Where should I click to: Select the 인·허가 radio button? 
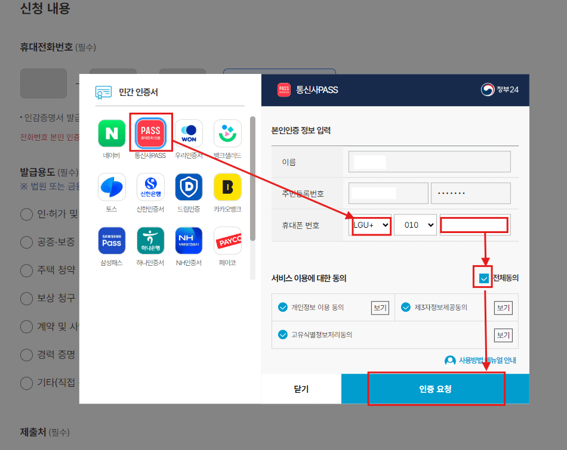coord(26,214)
